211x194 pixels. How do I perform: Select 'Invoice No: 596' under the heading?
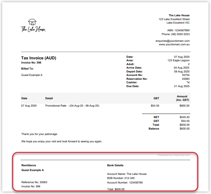tap(31, 63)
